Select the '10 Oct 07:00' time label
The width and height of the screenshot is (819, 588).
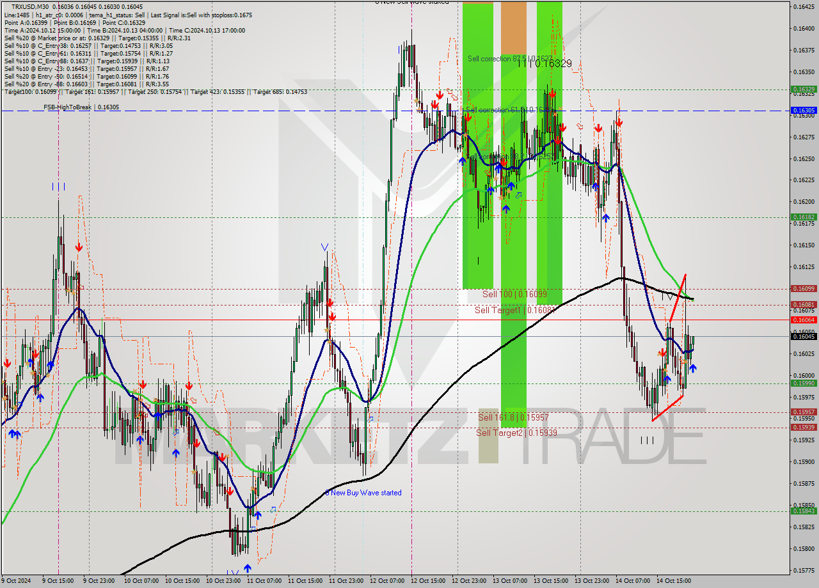(141, 581)
